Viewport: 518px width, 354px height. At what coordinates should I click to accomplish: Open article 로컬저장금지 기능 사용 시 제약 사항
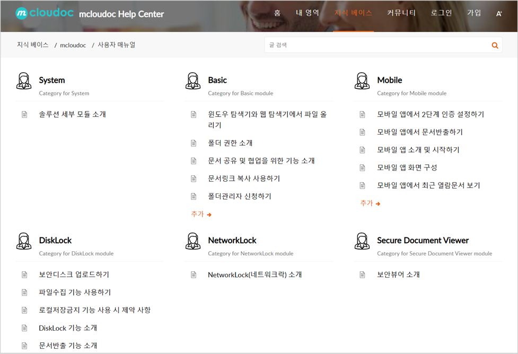(95, 310)
